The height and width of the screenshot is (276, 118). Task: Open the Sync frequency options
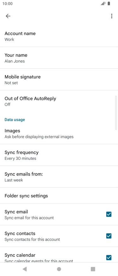(x=59, y=155)
